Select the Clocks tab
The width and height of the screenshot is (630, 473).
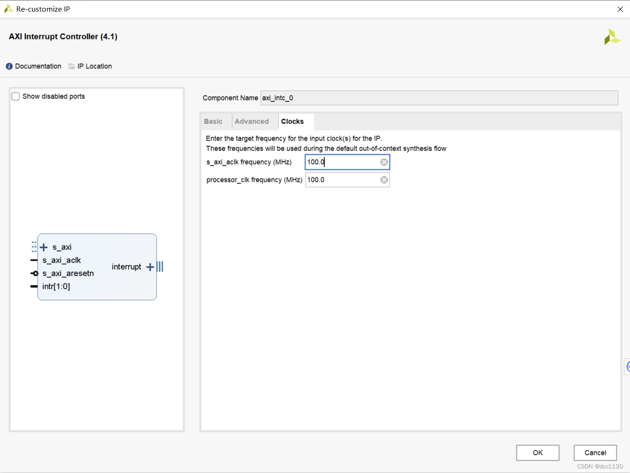tap(292, 121)
